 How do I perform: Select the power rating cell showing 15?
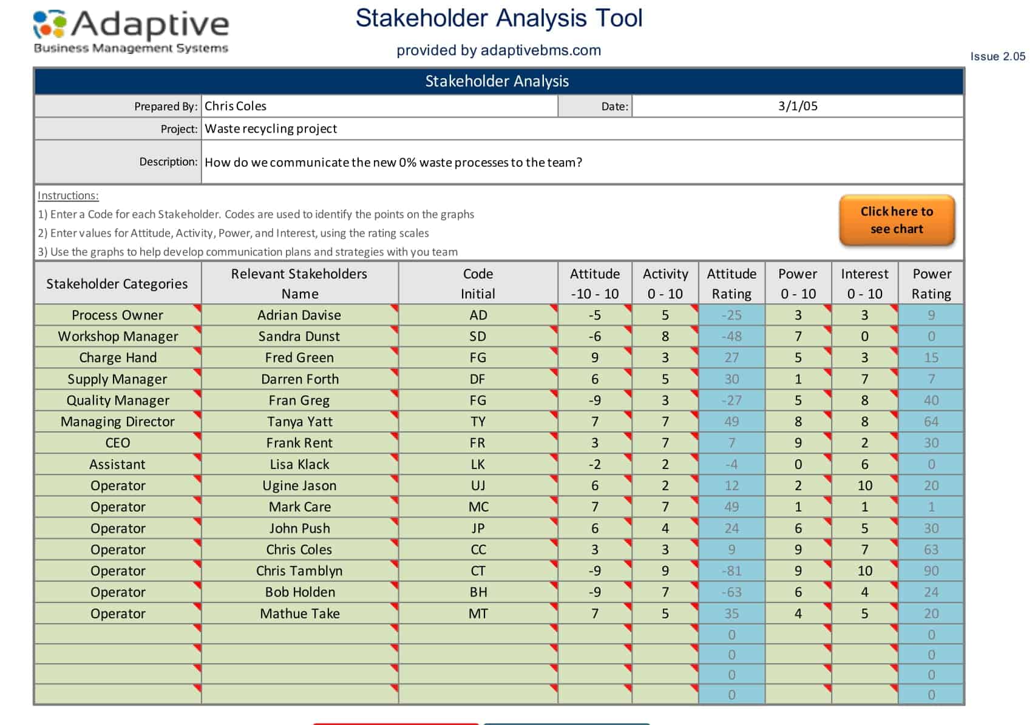(x=931, y=358)
